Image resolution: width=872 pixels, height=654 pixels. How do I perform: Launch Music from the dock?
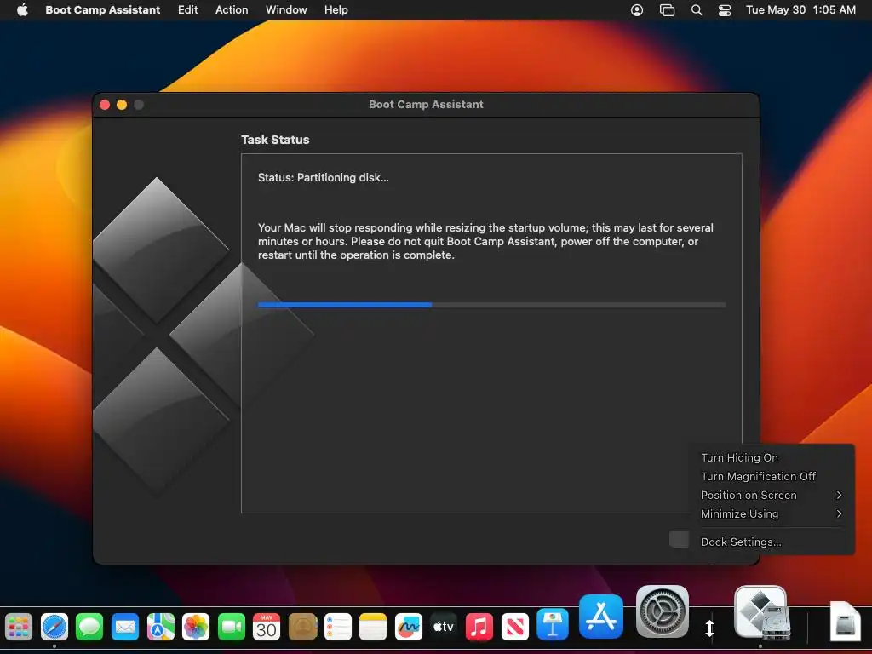[x=479, y=628]
